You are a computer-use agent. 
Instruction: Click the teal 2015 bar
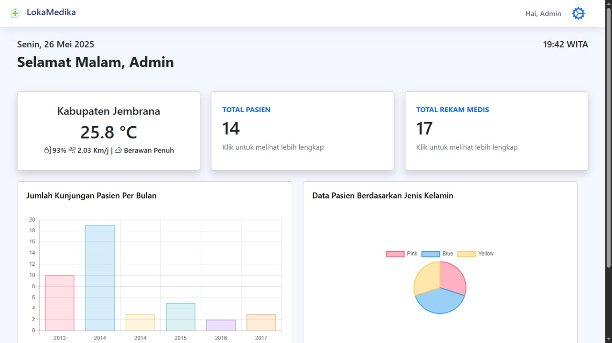pyautogui.click(x=180, y=317)
